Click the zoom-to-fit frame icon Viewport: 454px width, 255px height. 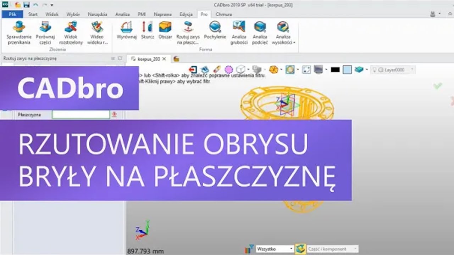pyautogui.click(x=306, y=70)
